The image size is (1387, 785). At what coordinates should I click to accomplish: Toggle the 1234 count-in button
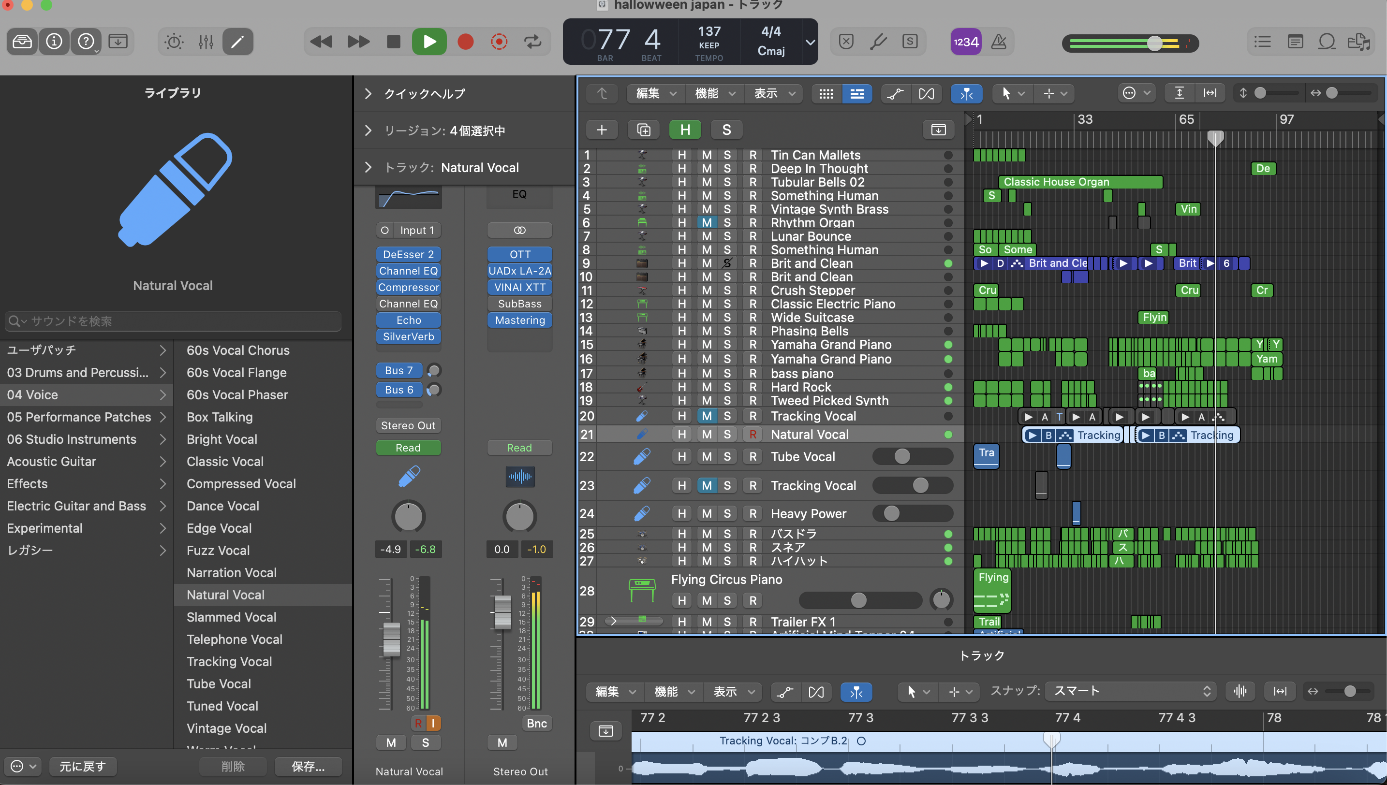(x=965, y=42)
